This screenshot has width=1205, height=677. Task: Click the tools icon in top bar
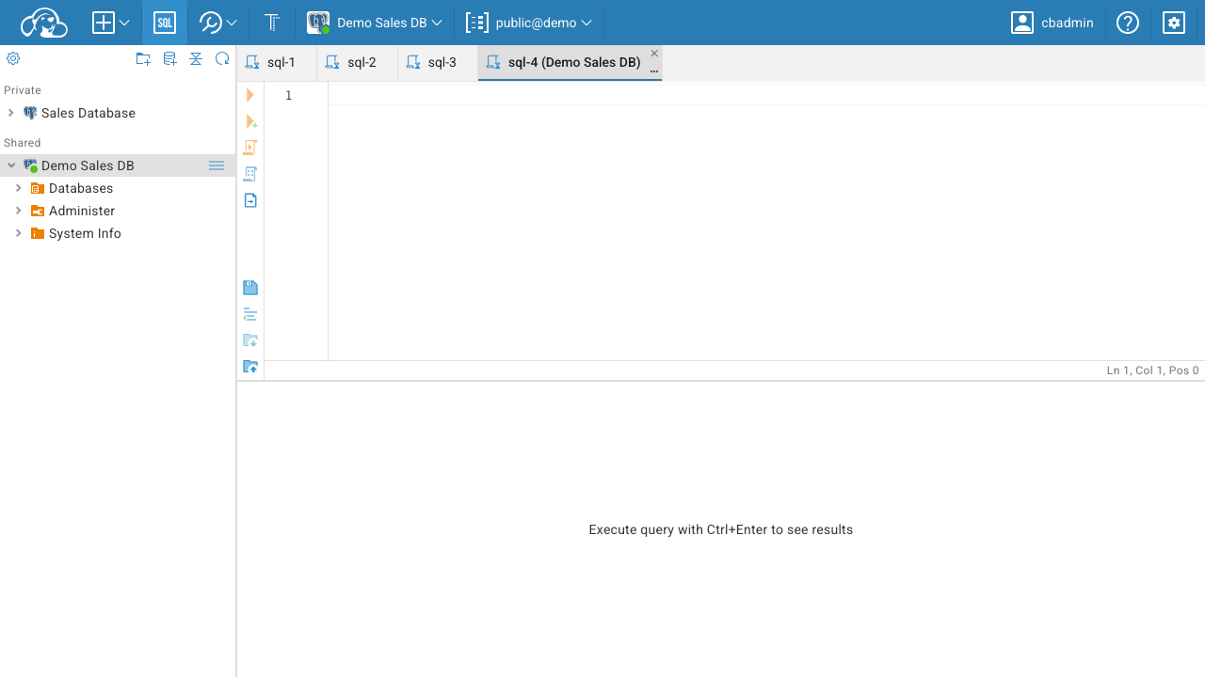point(272,23)
